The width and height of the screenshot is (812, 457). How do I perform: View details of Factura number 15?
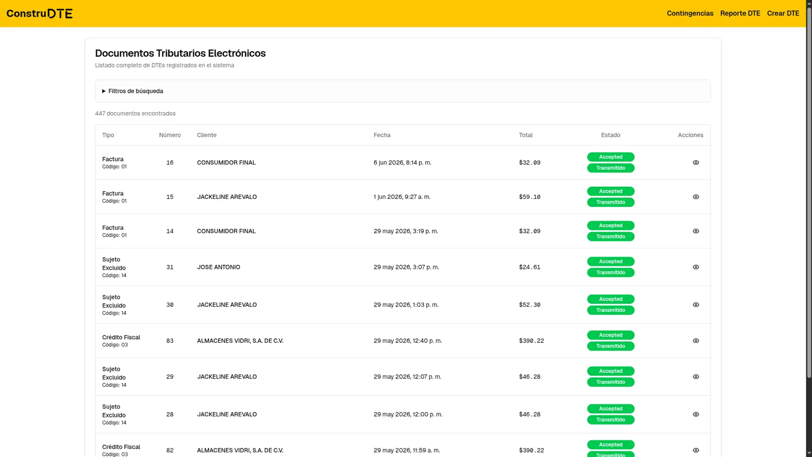click(696, 197)
